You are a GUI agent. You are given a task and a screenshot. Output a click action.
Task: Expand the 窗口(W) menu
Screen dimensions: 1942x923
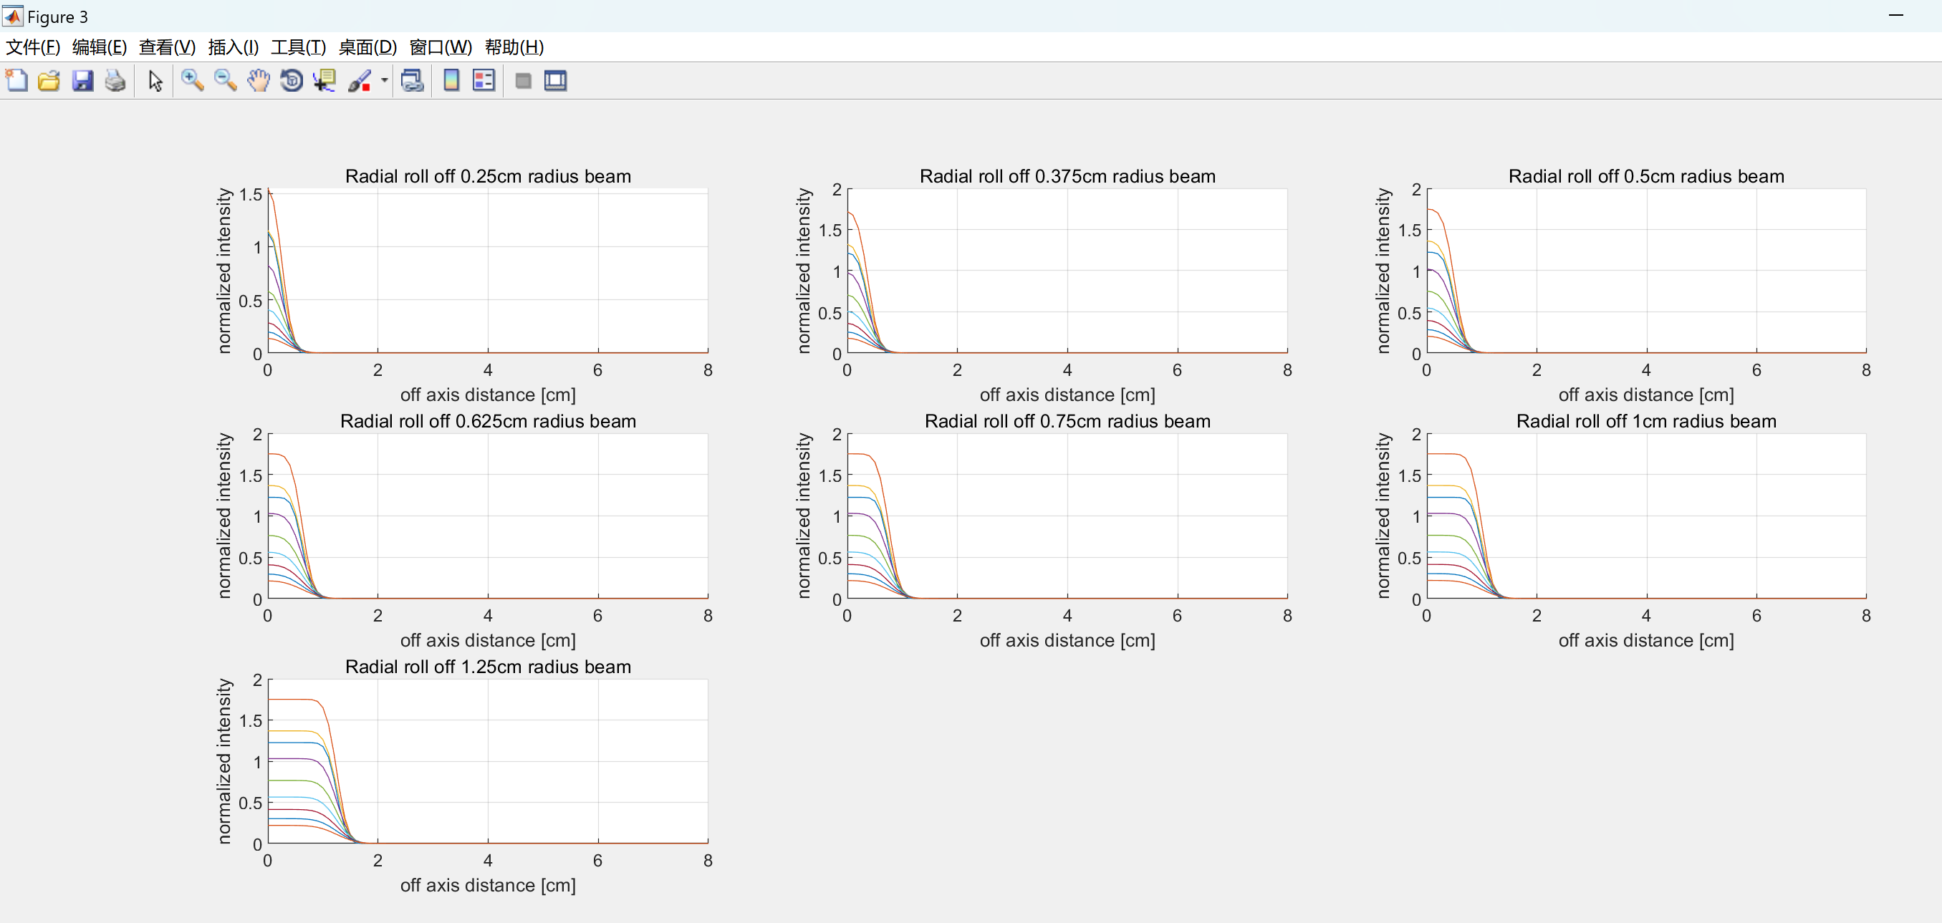[x=441, y=47]
